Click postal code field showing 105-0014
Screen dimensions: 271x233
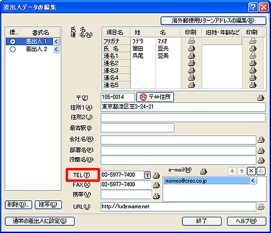[117, 98]
